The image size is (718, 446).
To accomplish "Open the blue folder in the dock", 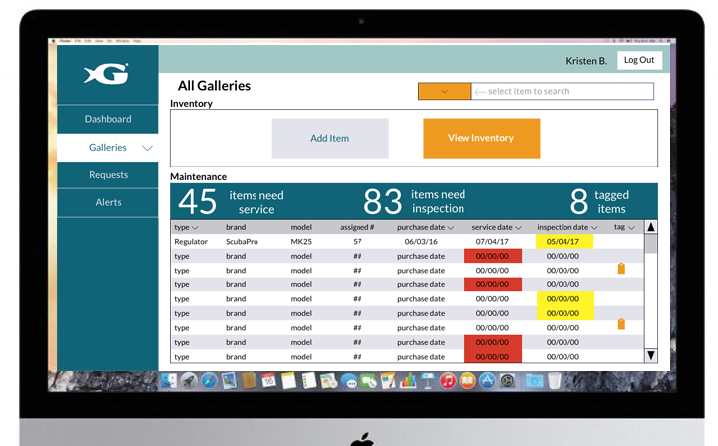I will 534,381.
